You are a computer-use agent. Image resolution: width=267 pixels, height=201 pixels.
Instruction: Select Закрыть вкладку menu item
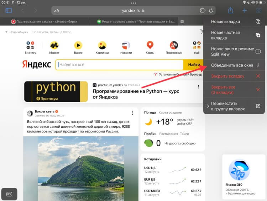234,76
